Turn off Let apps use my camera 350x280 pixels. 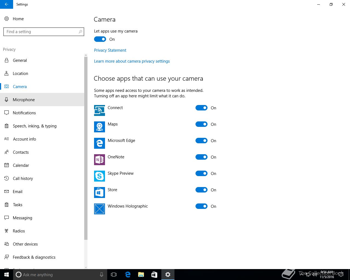(100, 39)
